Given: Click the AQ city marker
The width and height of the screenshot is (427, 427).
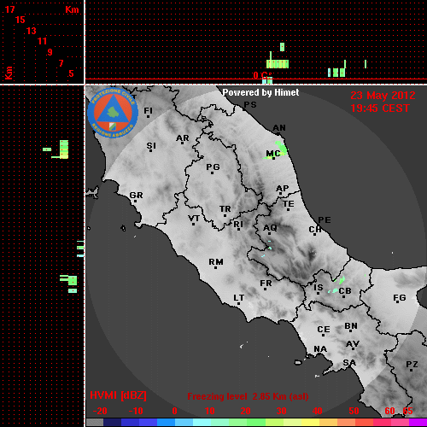Looking at the screenshot, I should click(270, 233).
